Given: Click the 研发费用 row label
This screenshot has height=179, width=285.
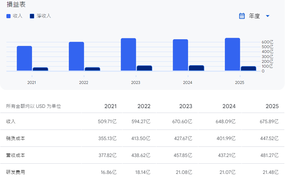Looking at the screenshot, I should point(16,172).
